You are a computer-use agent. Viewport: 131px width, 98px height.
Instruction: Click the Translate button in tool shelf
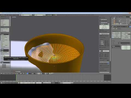coord(5,20)
